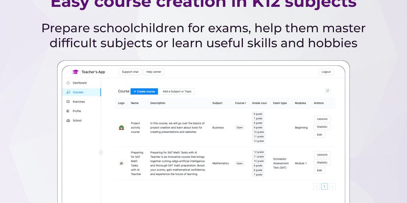Click the Beginning module cell
The width and height of the screenshot is (407, 203).
(301, 128)
